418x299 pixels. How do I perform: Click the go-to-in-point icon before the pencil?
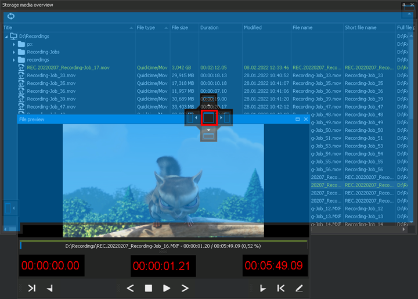pyautogui.click(x=281, y=288)
